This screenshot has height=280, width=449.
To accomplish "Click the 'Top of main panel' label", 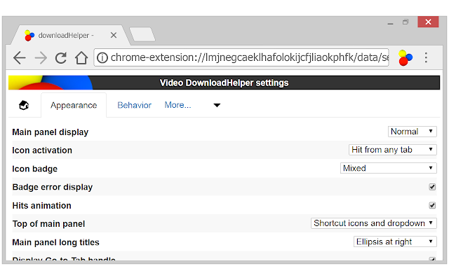I will point(48,224).
